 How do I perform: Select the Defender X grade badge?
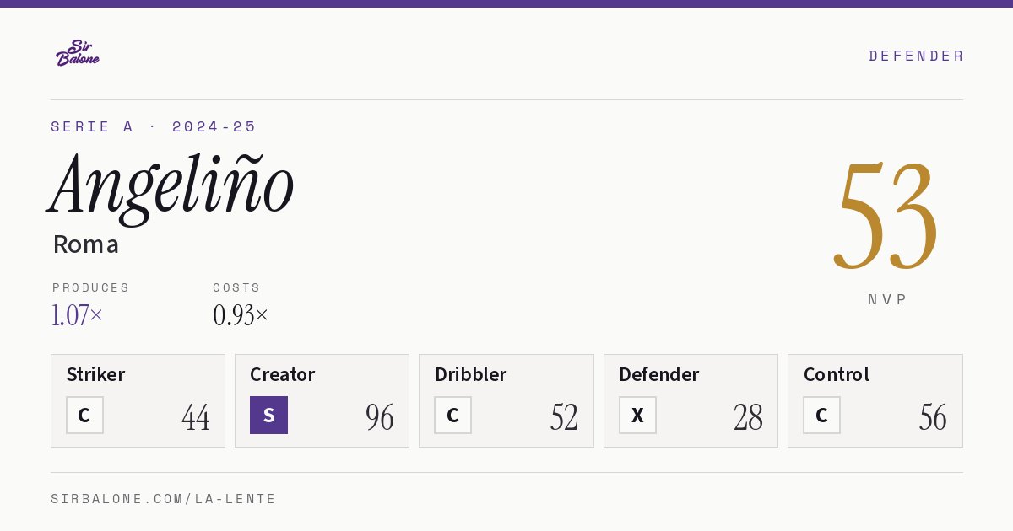tap(637, 415)
